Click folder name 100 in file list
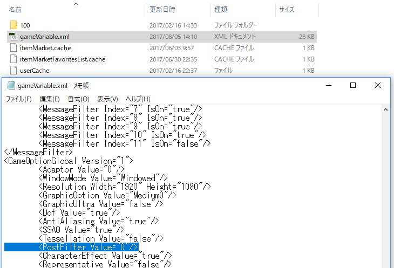394x268 pixels. (x=25, y=25)
